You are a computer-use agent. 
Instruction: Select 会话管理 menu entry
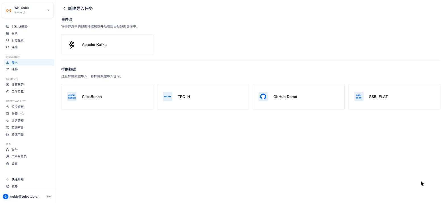(29, 121)
